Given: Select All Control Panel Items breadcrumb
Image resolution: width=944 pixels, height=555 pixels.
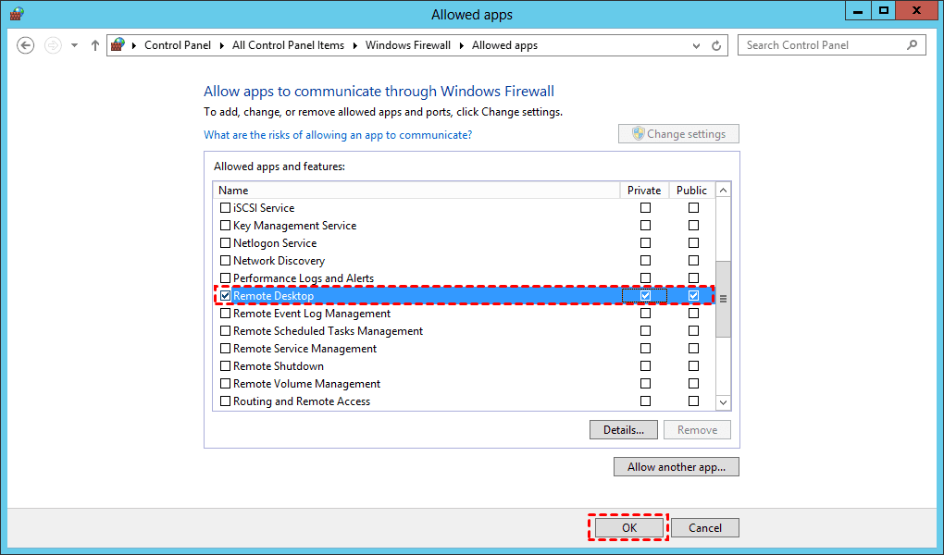Looking at the screenshot, I should [x=289, y=45].
